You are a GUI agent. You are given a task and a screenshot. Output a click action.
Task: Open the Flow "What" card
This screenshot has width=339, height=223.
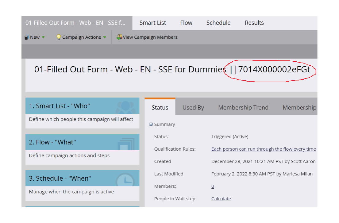(82, 149)
